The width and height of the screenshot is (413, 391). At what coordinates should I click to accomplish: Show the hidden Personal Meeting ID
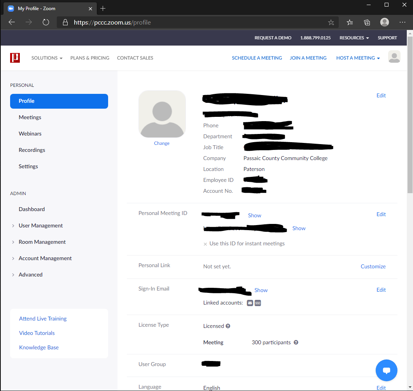[254, 215]
